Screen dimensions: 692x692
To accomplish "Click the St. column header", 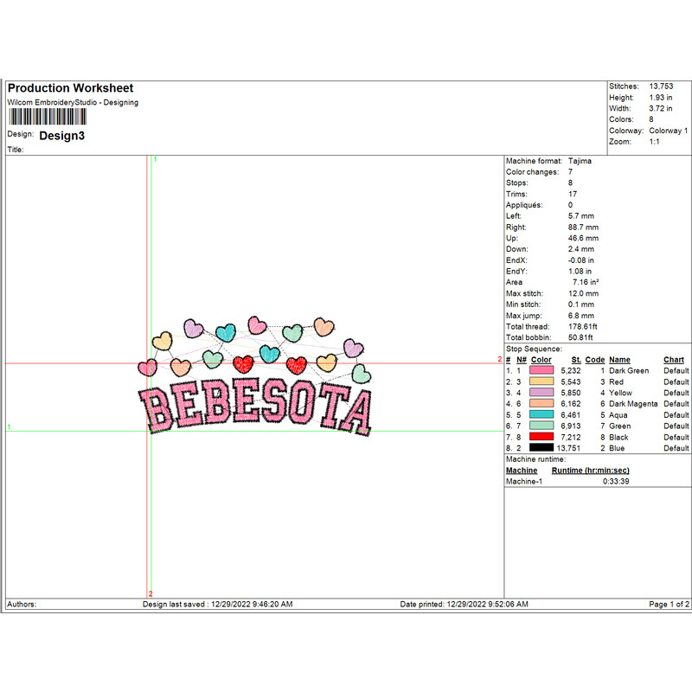I will tap(575, 360).
